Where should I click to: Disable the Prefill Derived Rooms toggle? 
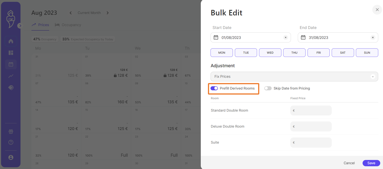[214, 89]
